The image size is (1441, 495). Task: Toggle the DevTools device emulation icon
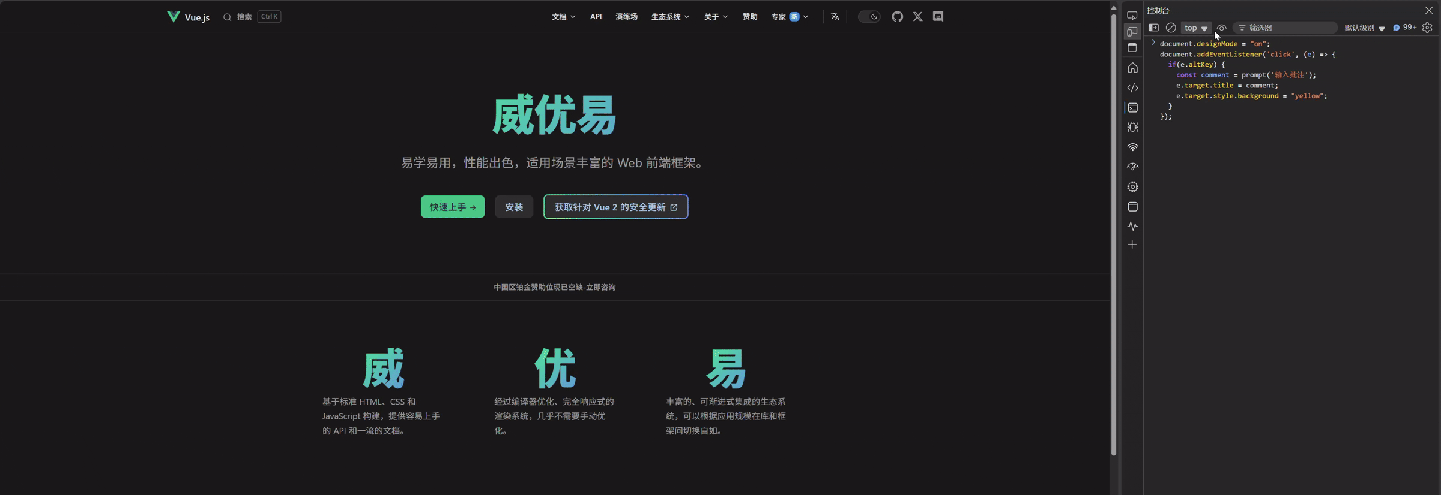click(x=1132, y=31)
